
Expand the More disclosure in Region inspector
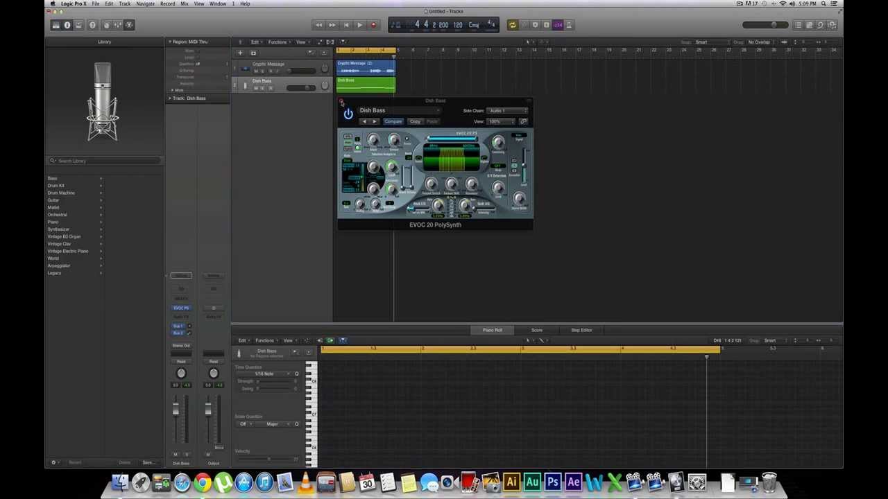(173, 90)
